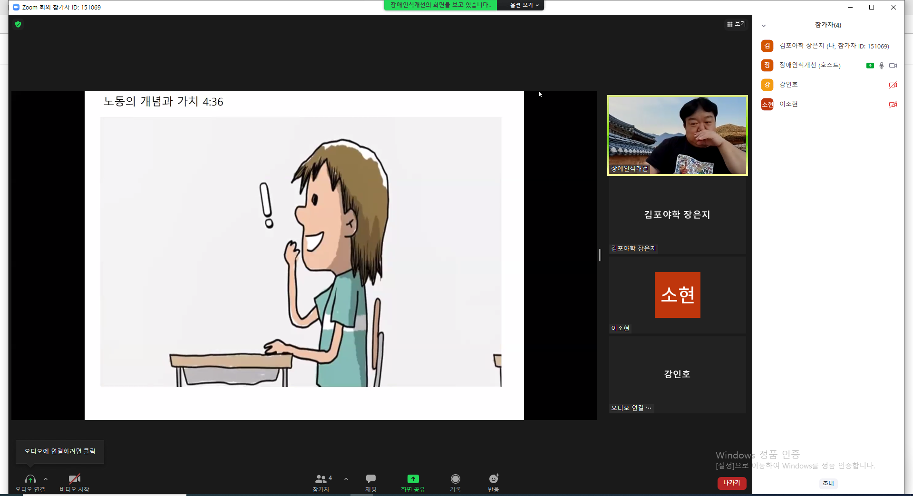Click green screen-sharing indicator beside 장애인식개선
The height and width of the screenshot is (496, 913).
(x=870, y=66)
